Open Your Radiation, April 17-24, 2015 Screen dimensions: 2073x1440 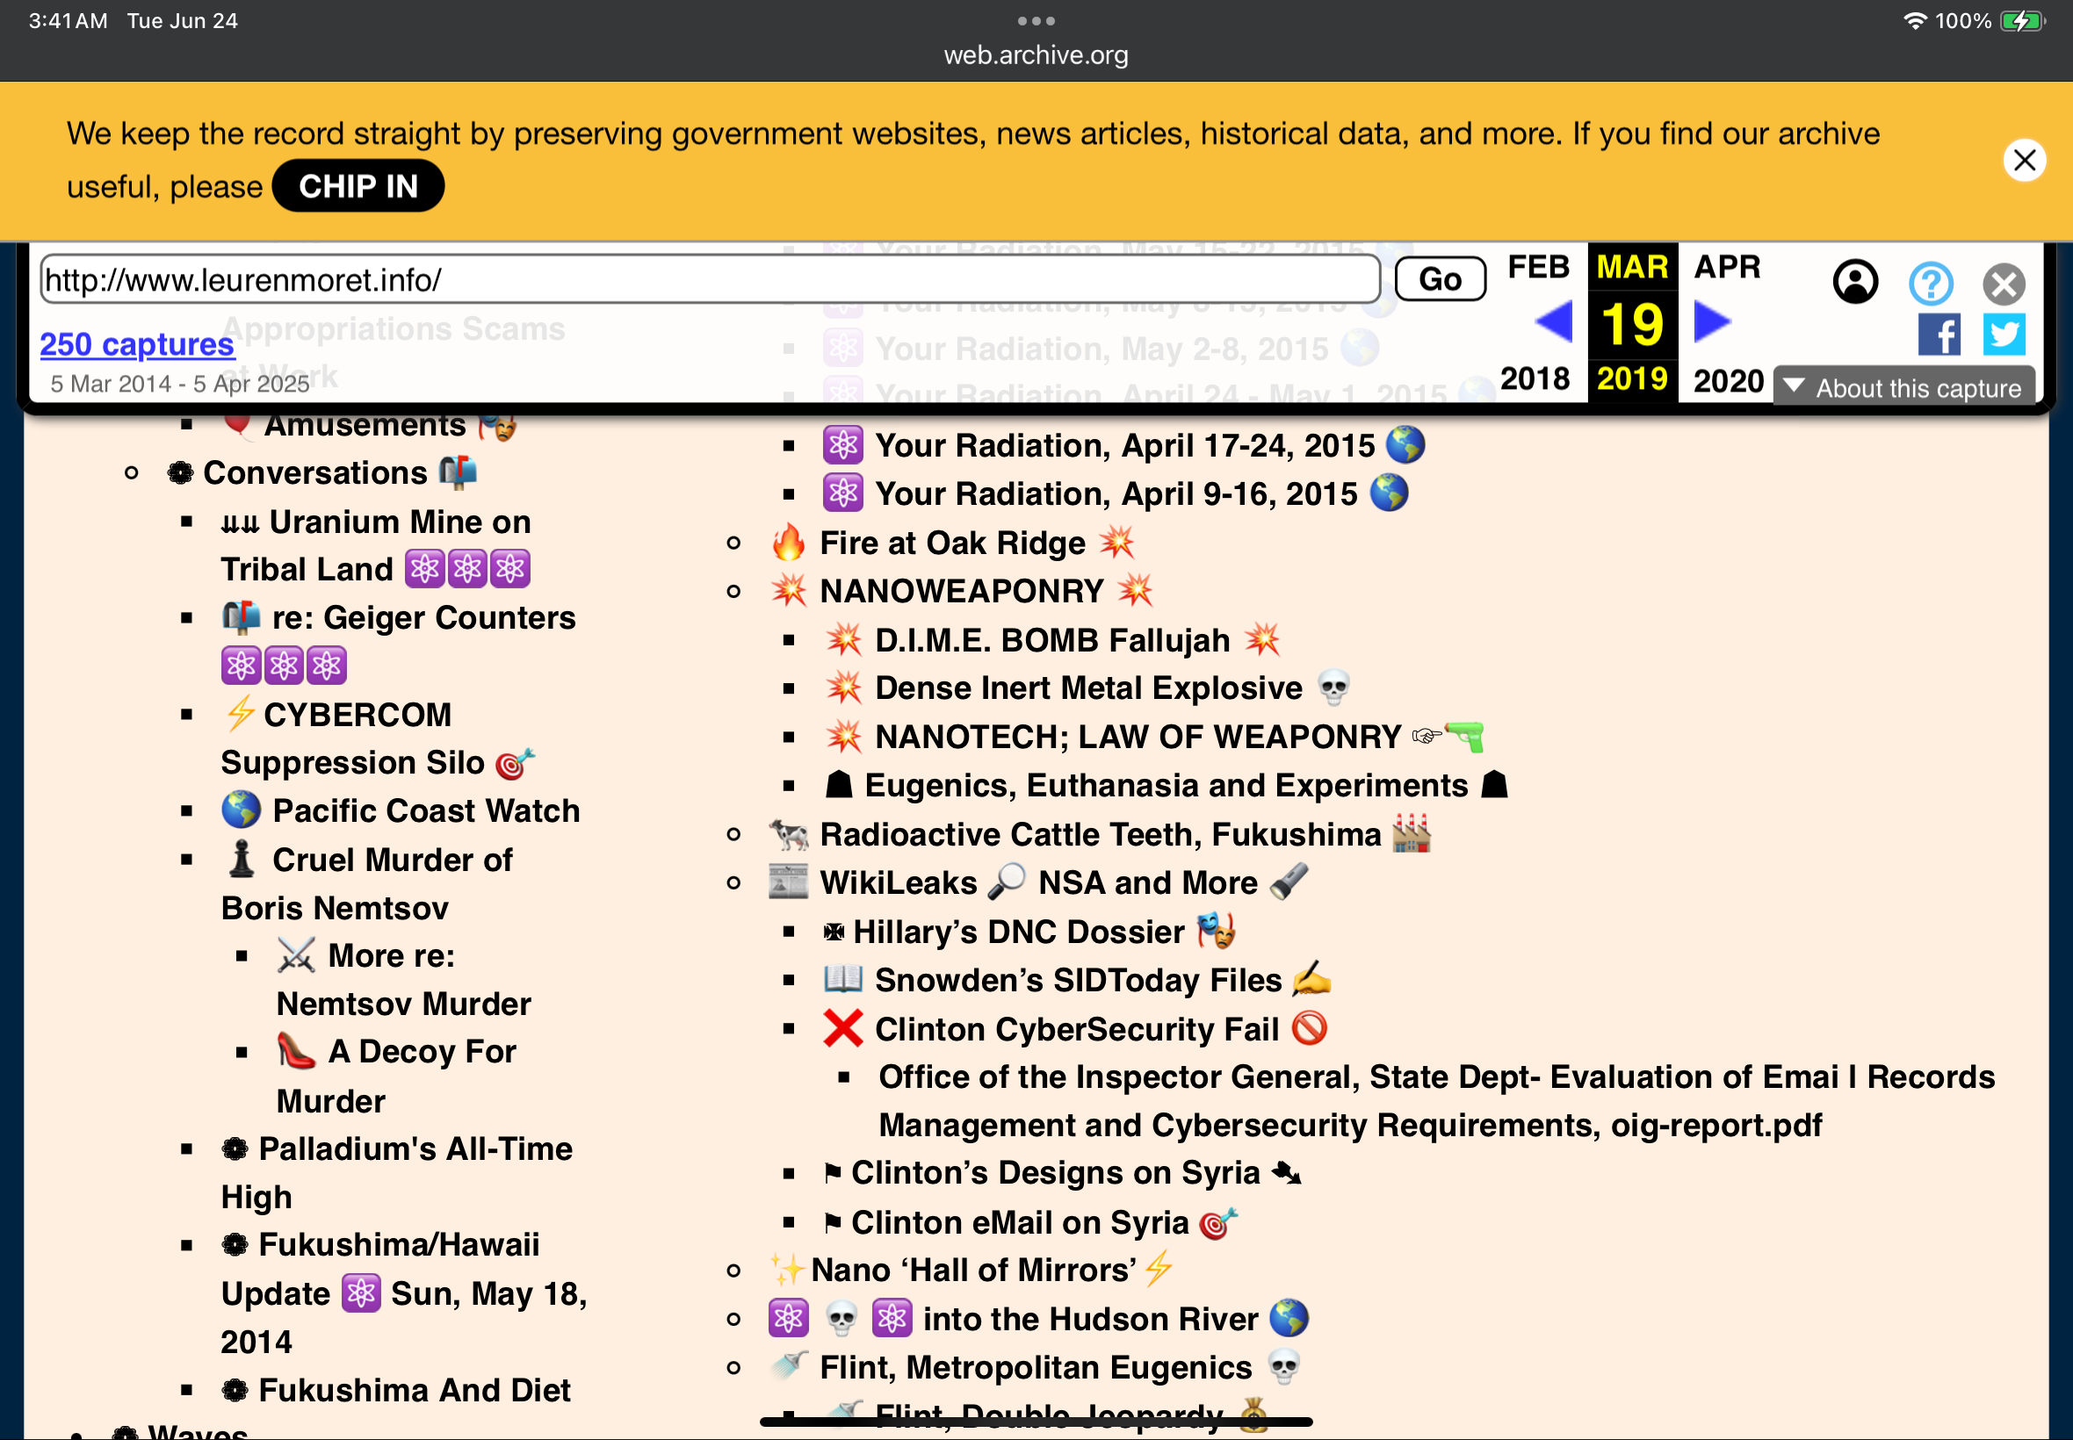click(1123, 445)
